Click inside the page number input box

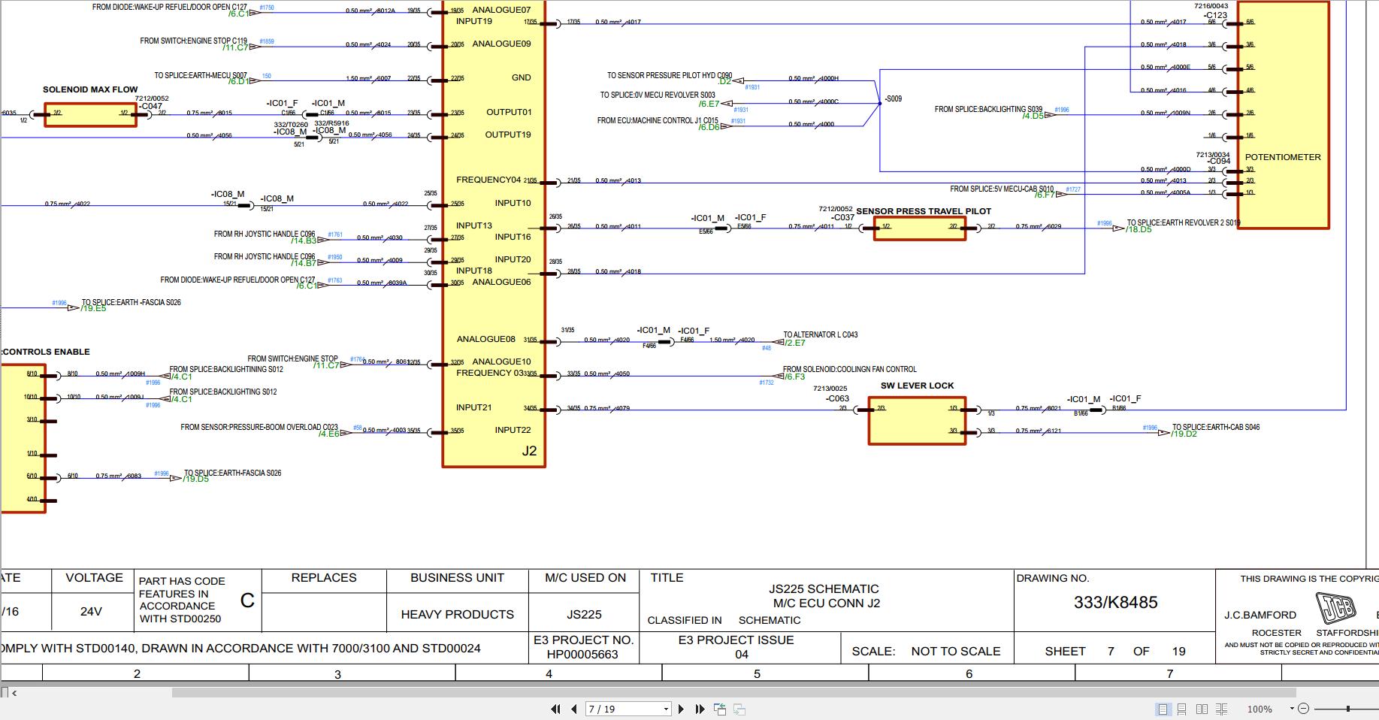pos(616,709)
